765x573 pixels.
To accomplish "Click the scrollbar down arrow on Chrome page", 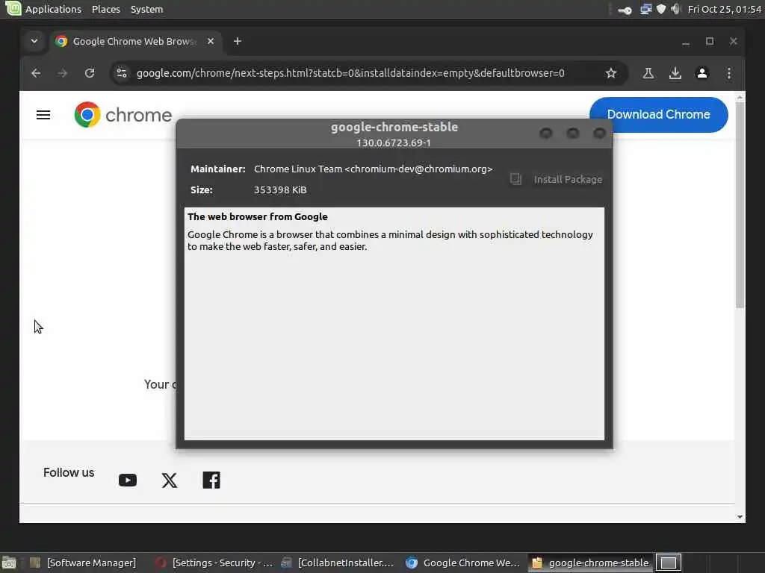I will pyautogui.click(x=740, y=517).
